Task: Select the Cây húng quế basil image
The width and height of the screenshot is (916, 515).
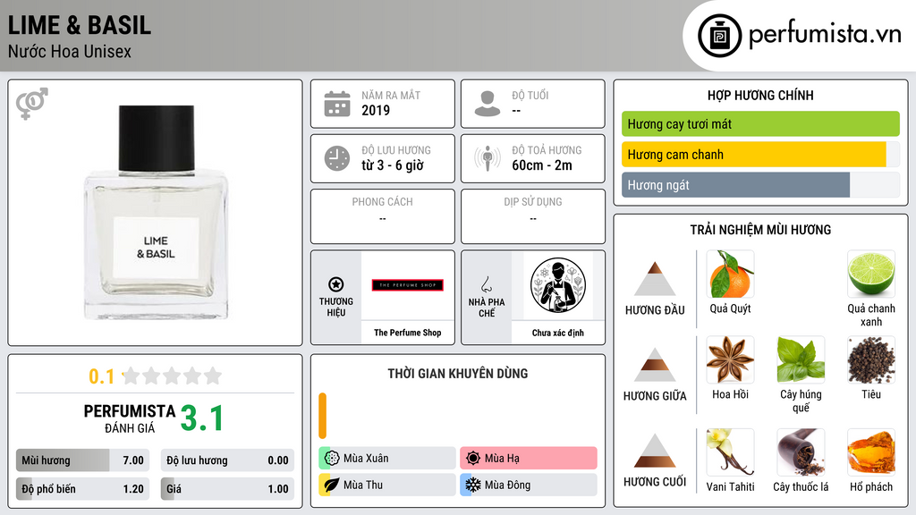Action: 801,360
